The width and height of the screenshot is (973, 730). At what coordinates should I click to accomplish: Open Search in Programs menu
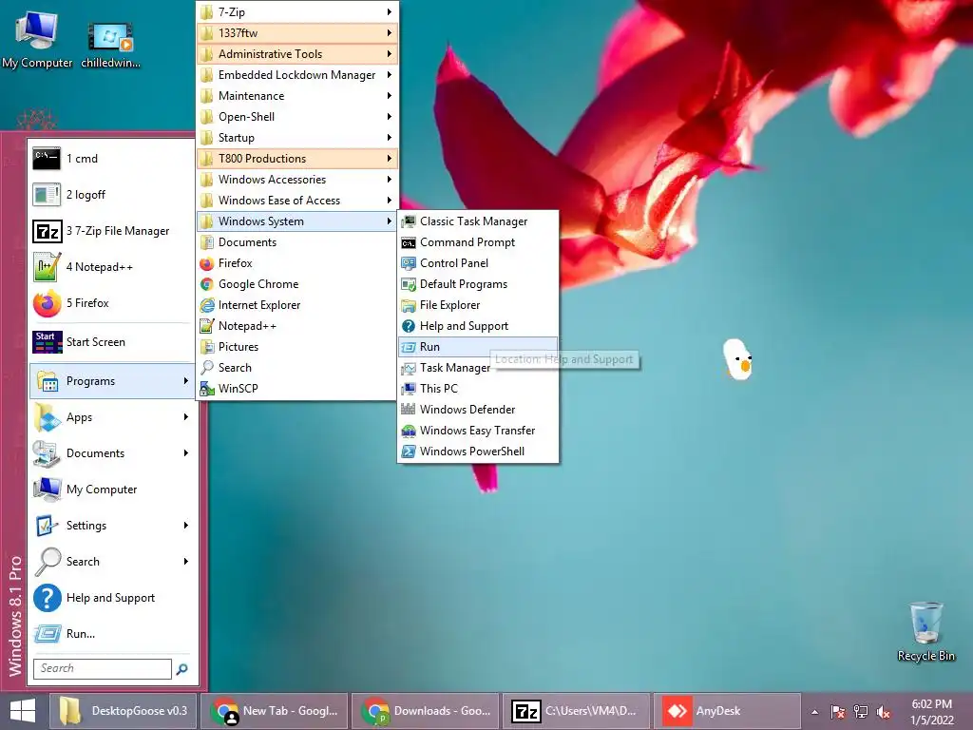(297, 368)
